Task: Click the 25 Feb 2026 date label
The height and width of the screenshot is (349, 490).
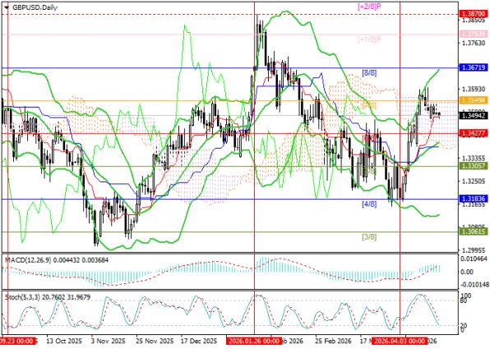Action: pyautogui.click(x=333, y=341)
